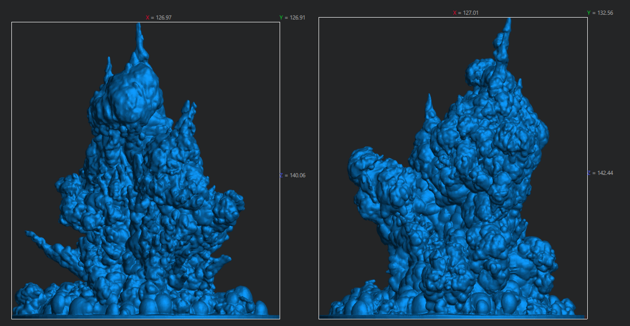Screen dimensions: 630x326
Task: Click the X = 127.01 dimension label
Action: pos(465,13)
